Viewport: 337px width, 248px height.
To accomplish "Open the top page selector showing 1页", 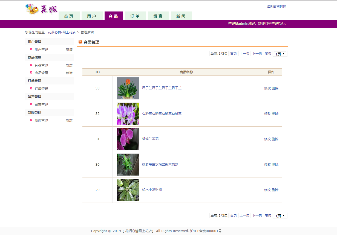I will click(x=280, y=54).
